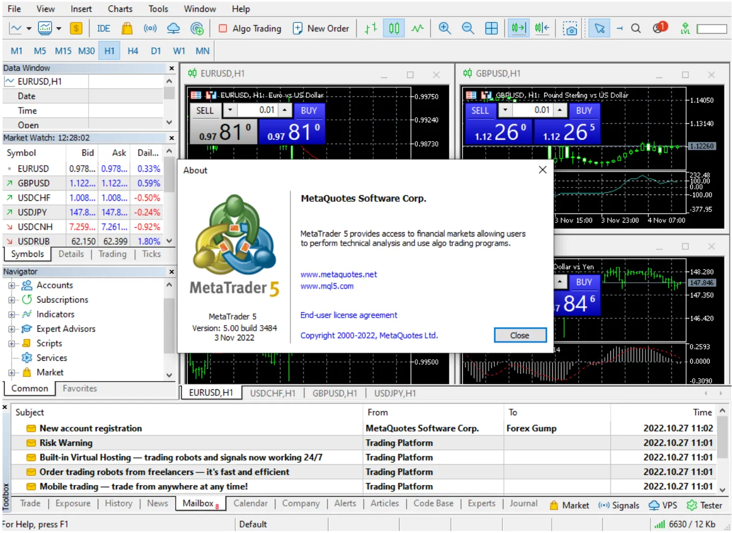Open the www.mql5.com link

[x=327, y=286]
